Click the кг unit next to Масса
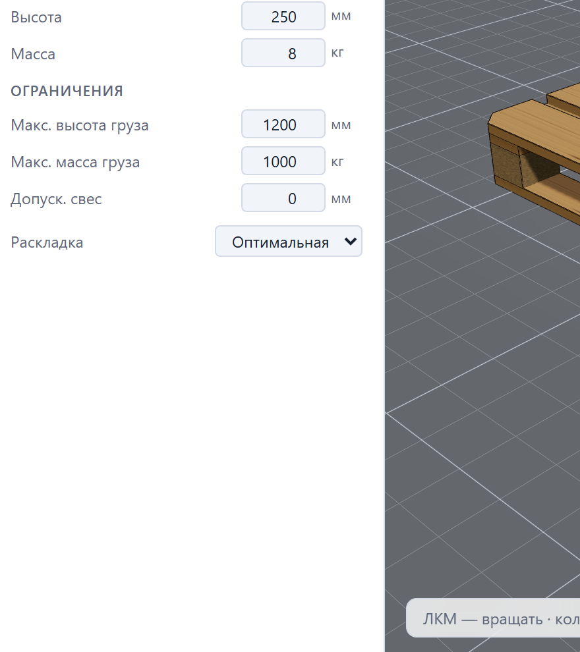 337,53
